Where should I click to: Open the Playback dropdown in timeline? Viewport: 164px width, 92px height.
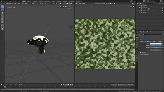click(7, 85)
